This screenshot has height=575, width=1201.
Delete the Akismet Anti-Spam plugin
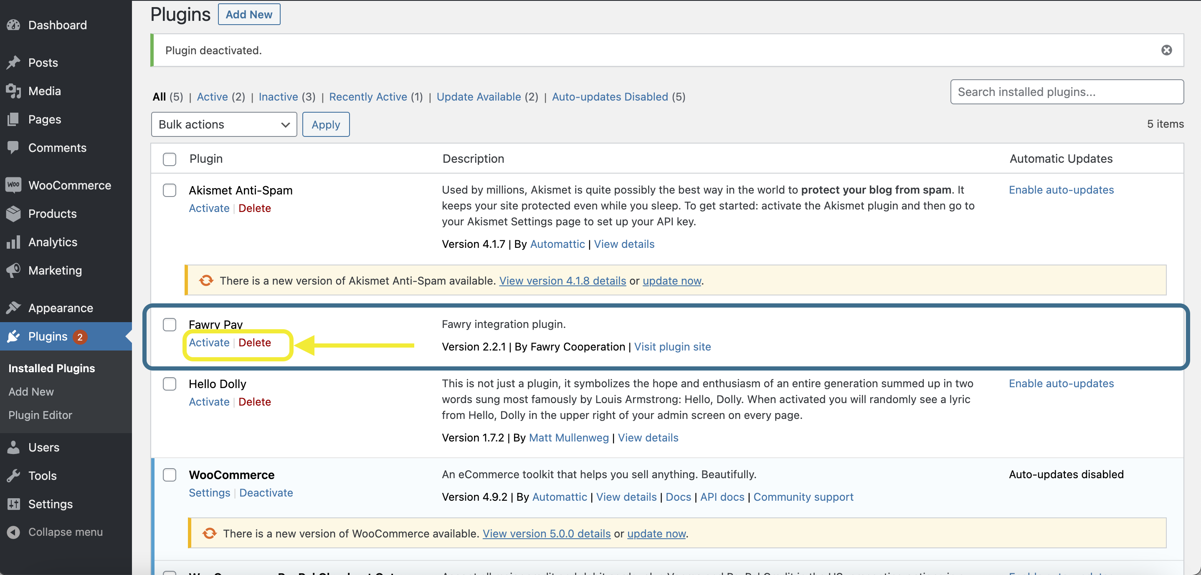[x=255, y=208]
